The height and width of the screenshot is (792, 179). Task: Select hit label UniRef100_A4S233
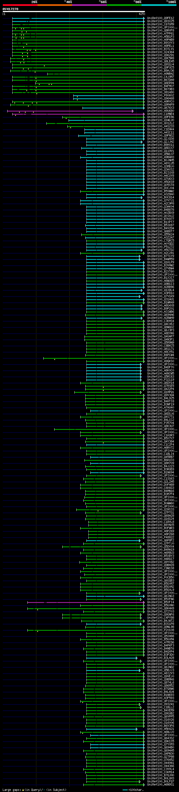point(161,126)
